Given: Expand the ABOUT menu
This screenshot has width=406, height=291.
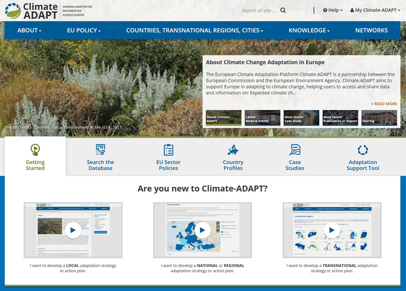Looking at the screenshot, I should click(29, 30).
